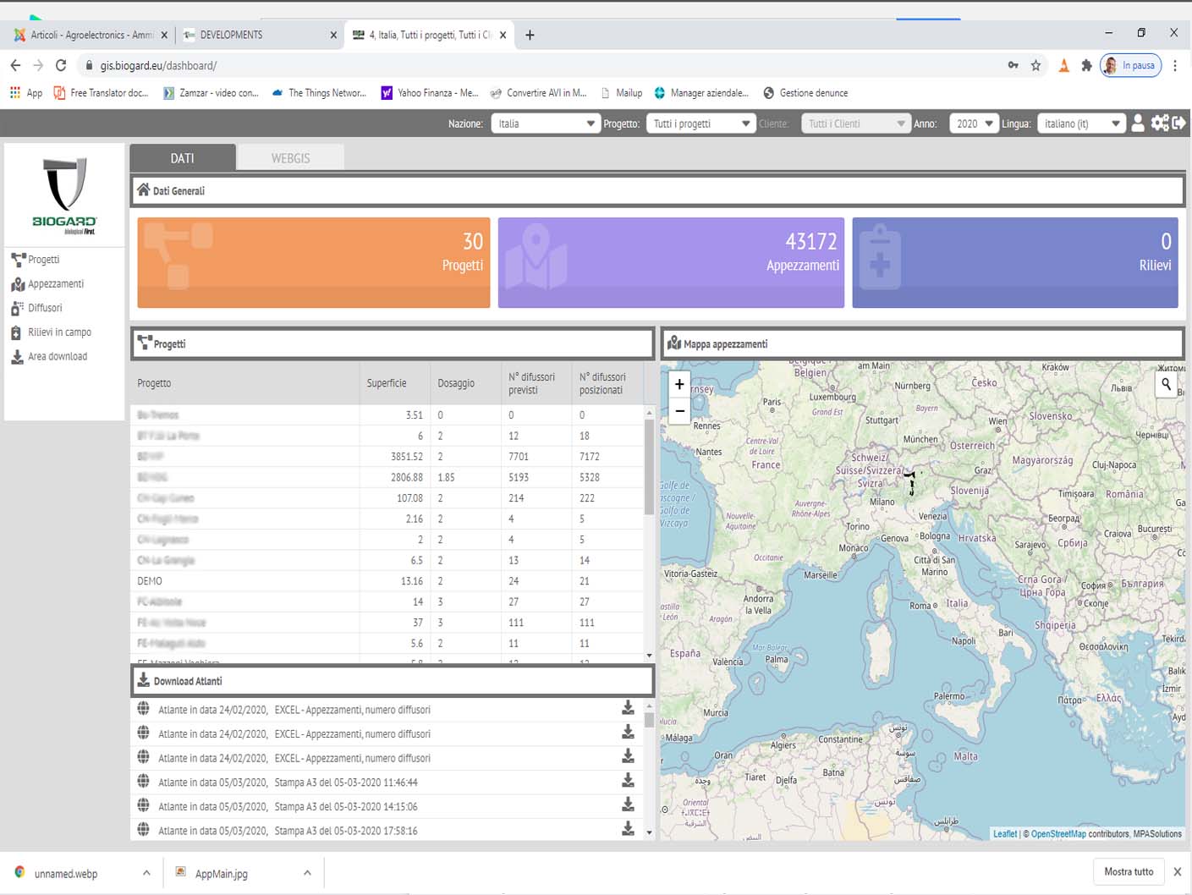Open the Chrome three-dot menu

coord(1175,65)
